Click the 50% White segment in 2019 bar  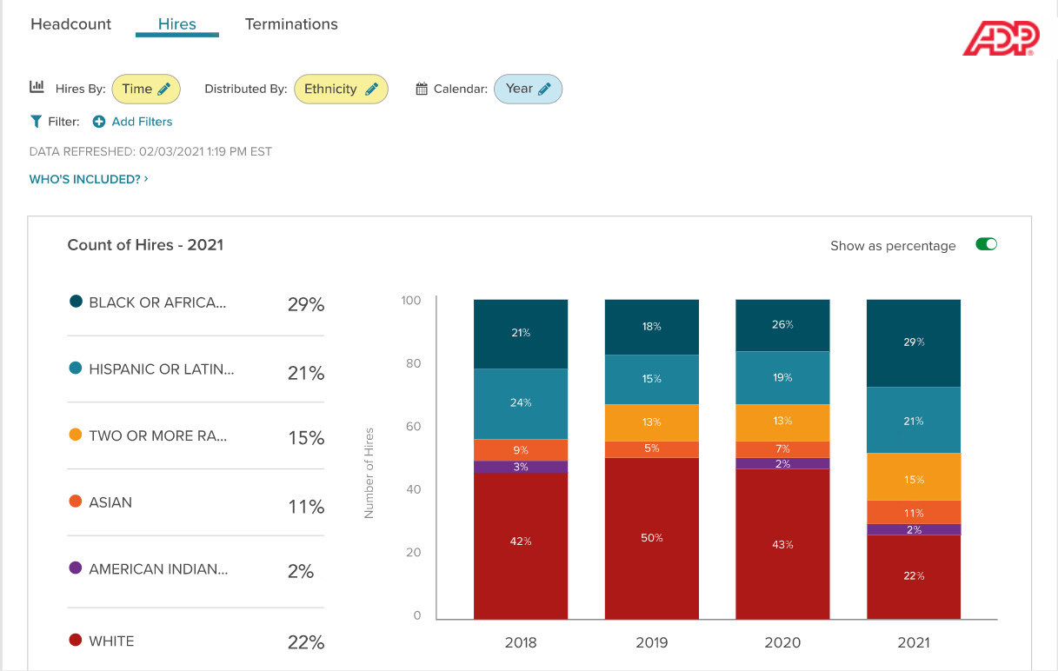(x=651, y=538)
